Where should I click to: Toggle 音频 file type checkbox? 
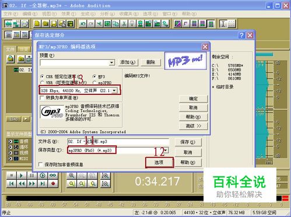tap(10, 141)
